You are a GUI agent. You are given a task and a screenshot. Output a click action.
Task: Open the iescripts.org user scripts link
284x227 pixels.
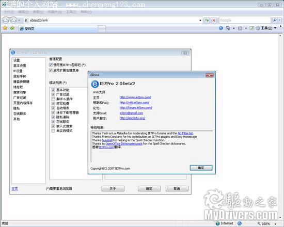132,118
